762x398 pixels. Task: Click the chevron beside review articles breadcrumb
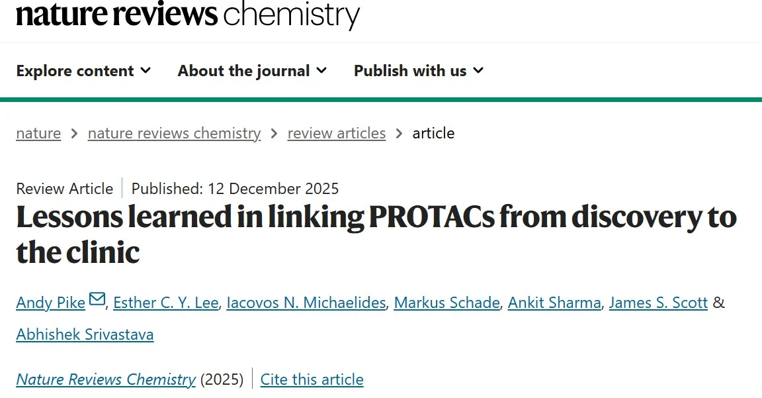click(400, 133)
